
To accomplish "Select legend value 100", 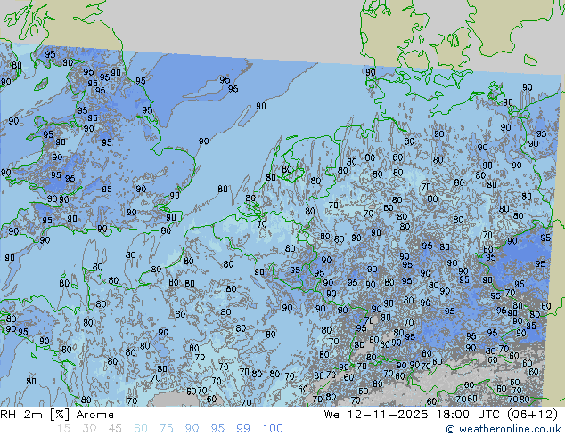I will coord(273,429).
